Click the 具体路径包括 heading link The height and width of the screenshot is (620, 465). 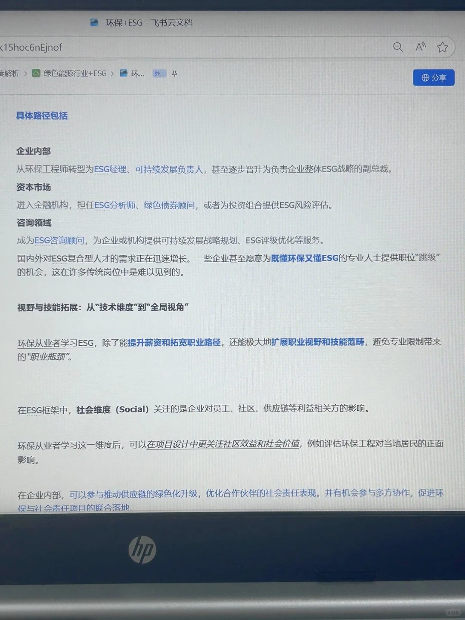[x=42, y=116]
